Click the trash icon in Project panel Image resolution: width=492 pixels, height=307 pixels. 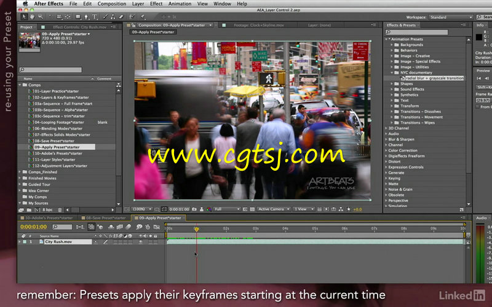click(60, 210)
